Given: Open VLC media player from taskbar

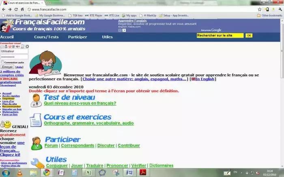Looking at the screenshot, I should coord(20,173).
